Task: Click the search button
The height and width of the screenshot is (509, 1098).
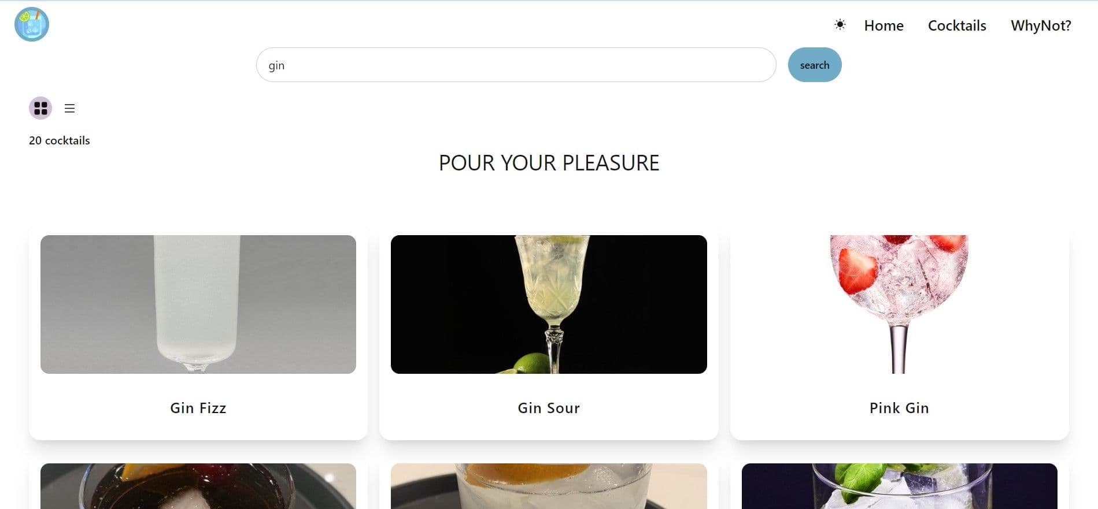Action: [x=815, y=65]
